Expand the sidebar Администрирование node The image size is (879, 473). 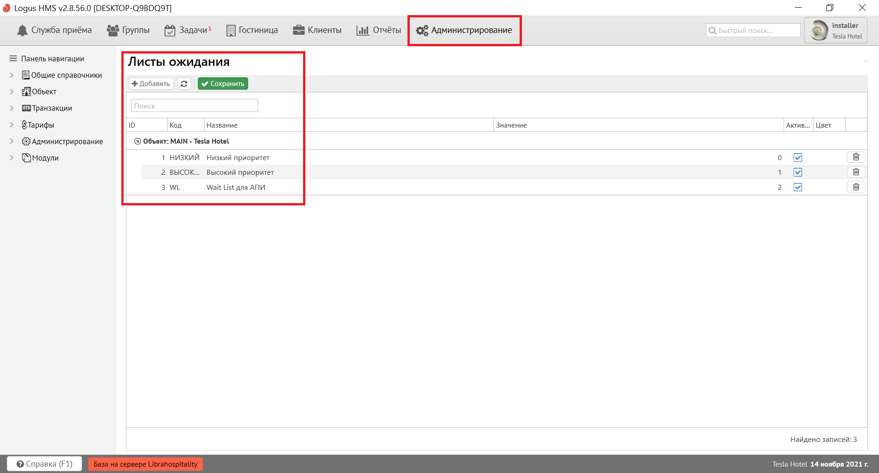tap(12, 141)
